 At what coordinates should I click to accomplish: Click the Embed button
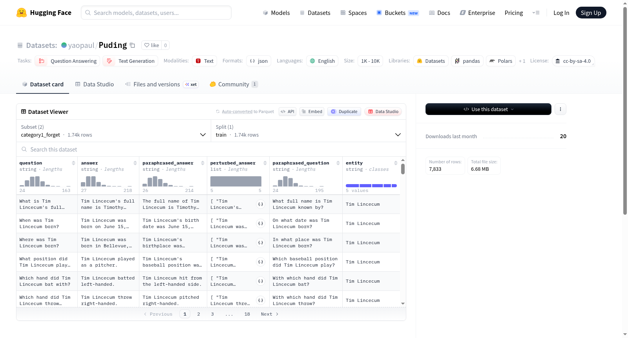312,111
